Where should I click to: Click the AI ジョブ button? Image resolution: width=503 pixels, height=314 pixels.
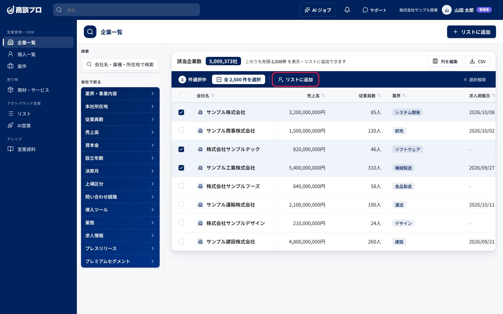(318, 10)
